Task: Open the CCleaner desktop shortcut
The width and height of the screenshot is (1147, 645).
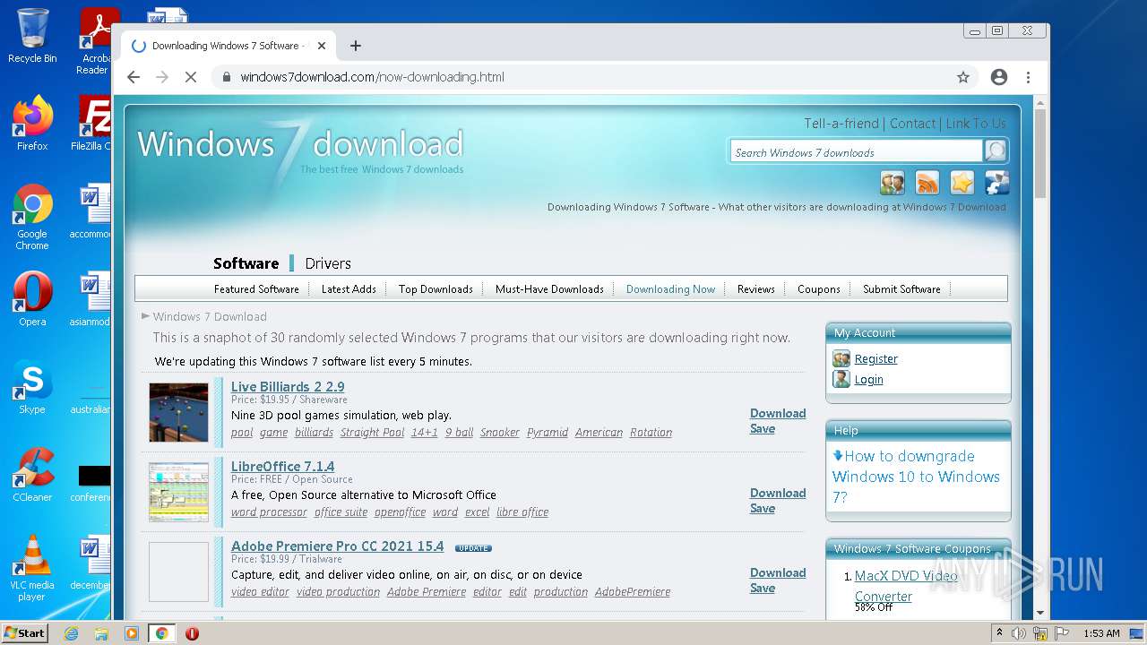Action: tap(32, 476)
